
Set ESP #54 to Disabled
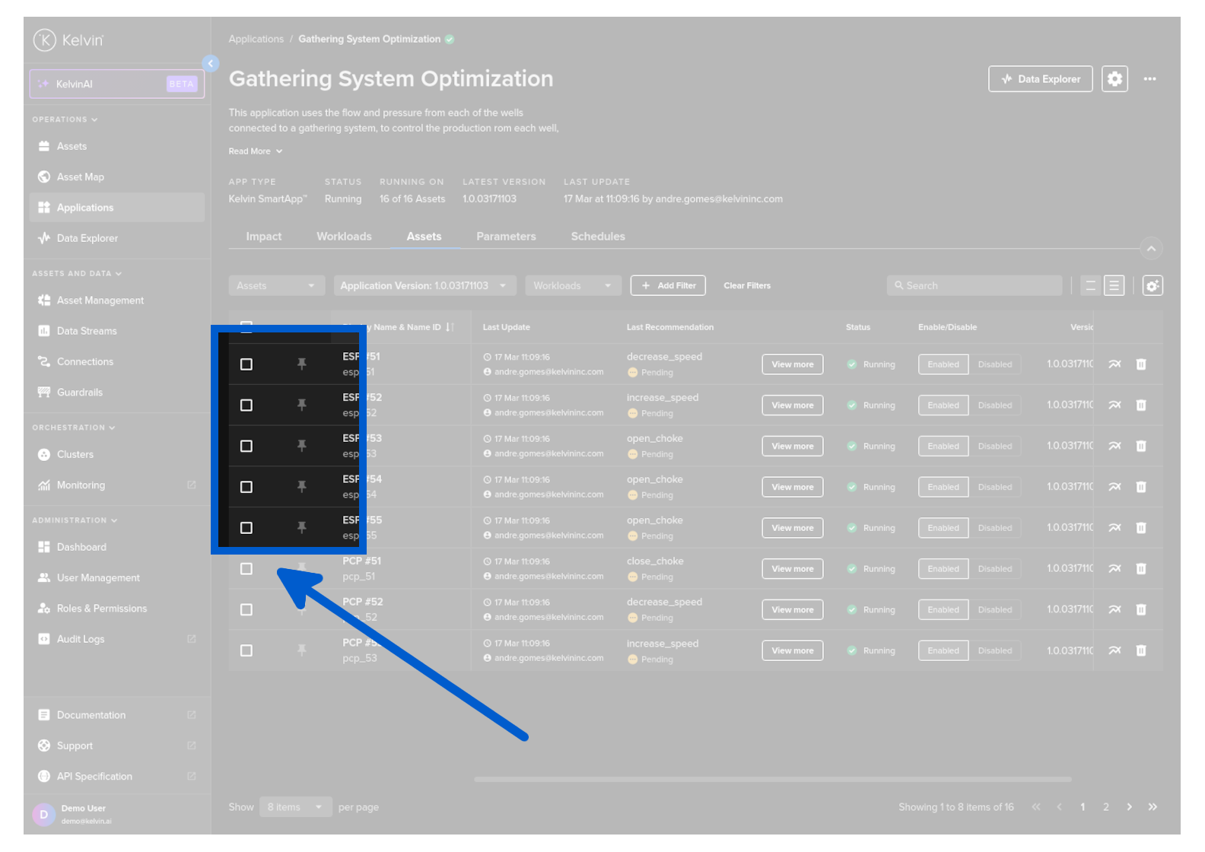[994, 488]
